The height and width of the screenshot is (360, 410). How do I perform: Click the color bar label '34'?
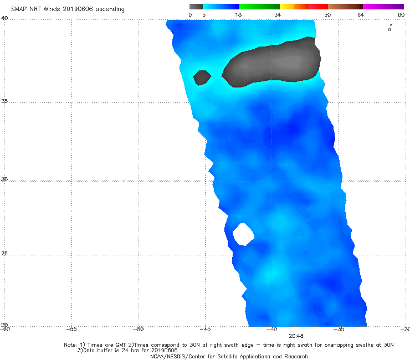click(x=278, y=14)
